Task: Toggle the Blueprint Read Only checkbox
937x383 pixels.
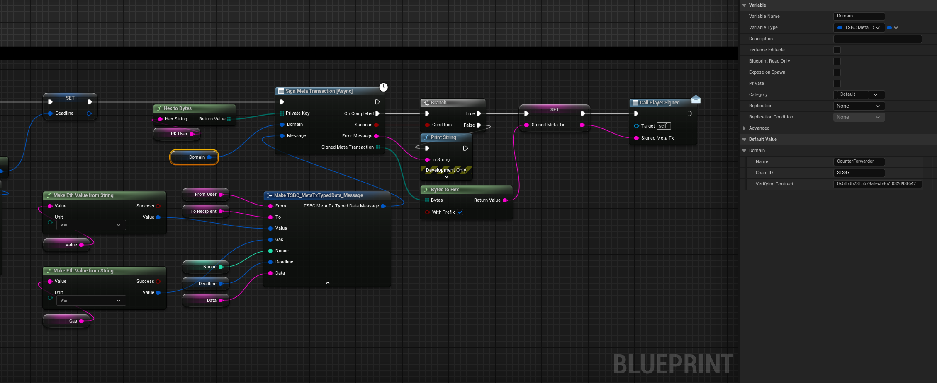Action: [x=837, y=61]
